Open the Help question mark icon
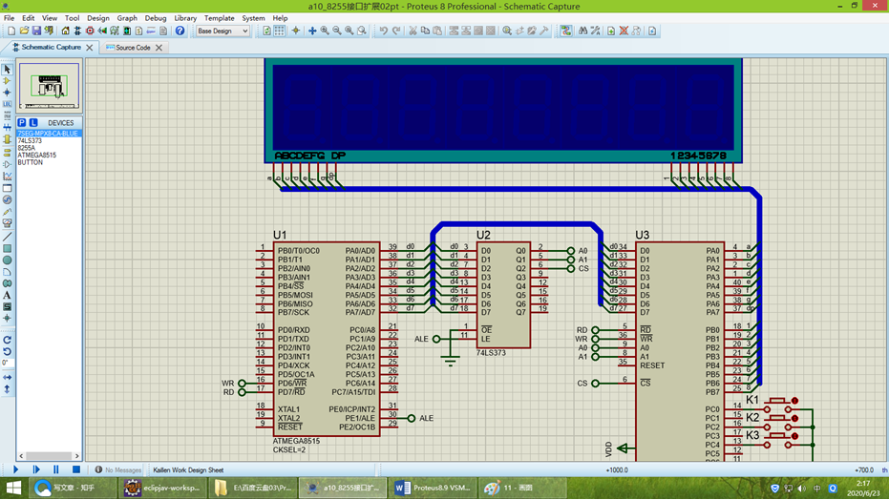This screenshot has width=889, height=500. tap(180, 31)
